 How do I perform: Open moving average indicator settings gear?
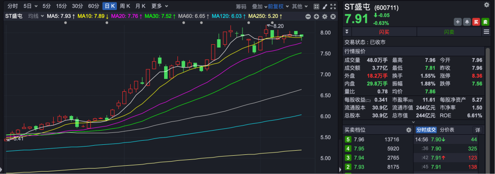(x=324, y=17)
